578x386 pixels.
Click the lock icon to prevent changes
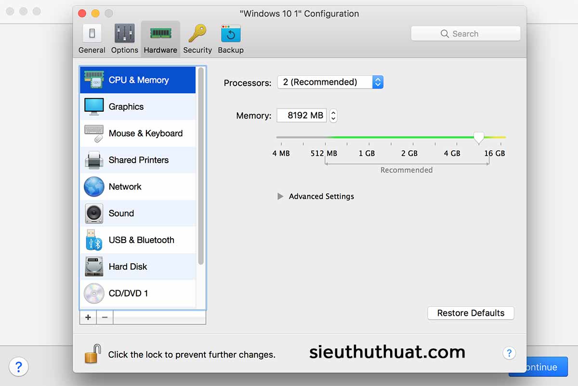(93, 353)
